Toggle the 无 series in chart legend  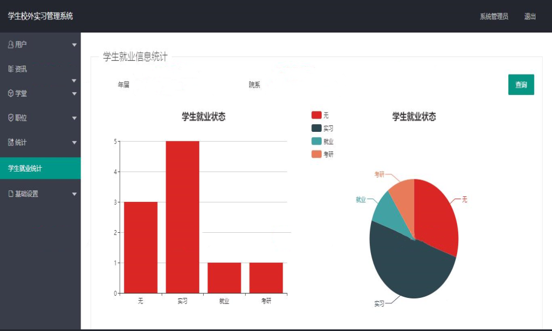coord(320,115)
